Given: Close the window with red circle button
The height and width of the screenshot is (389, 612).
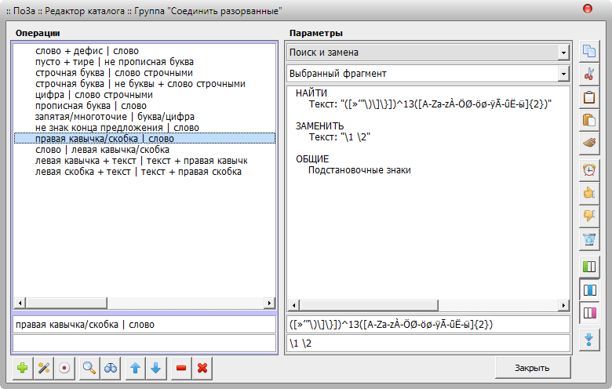Looking at the screenshot, I should pyautogui.click(x=588, y=9).
